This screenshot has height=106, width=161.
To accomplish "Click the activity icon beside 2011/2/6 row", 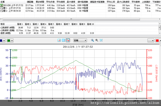I will pos(2,5).
